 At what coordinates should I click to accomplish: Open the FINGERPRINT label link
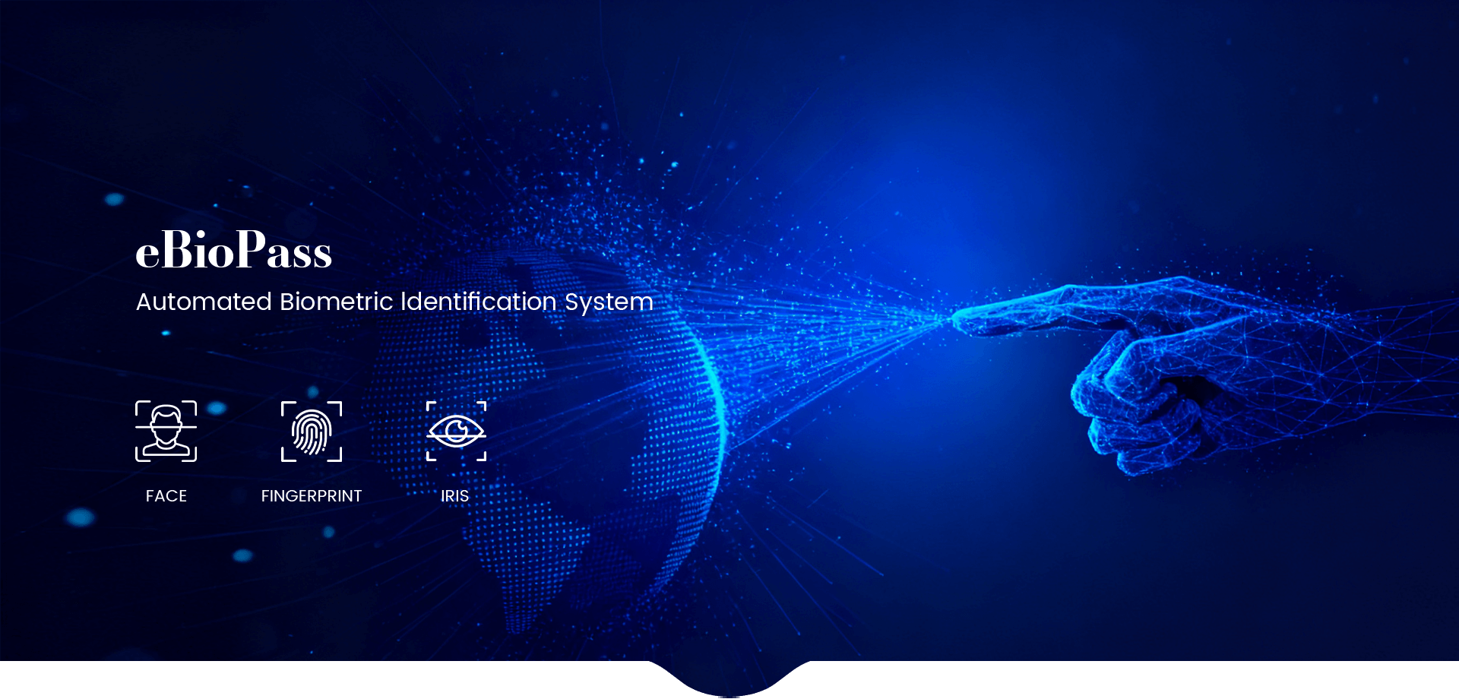pos(312,496)
